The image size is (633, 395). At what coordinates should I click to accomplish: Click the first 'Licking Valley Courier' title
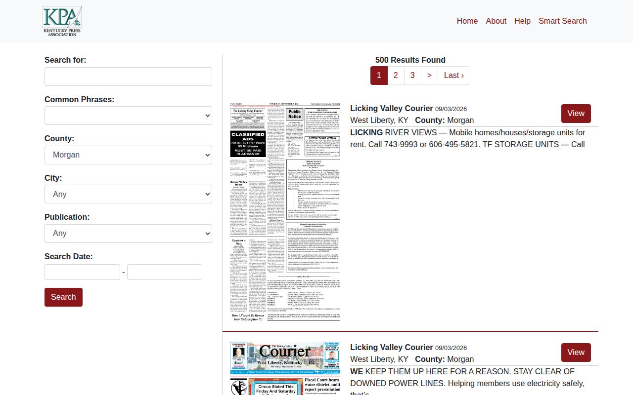point(392,108)
